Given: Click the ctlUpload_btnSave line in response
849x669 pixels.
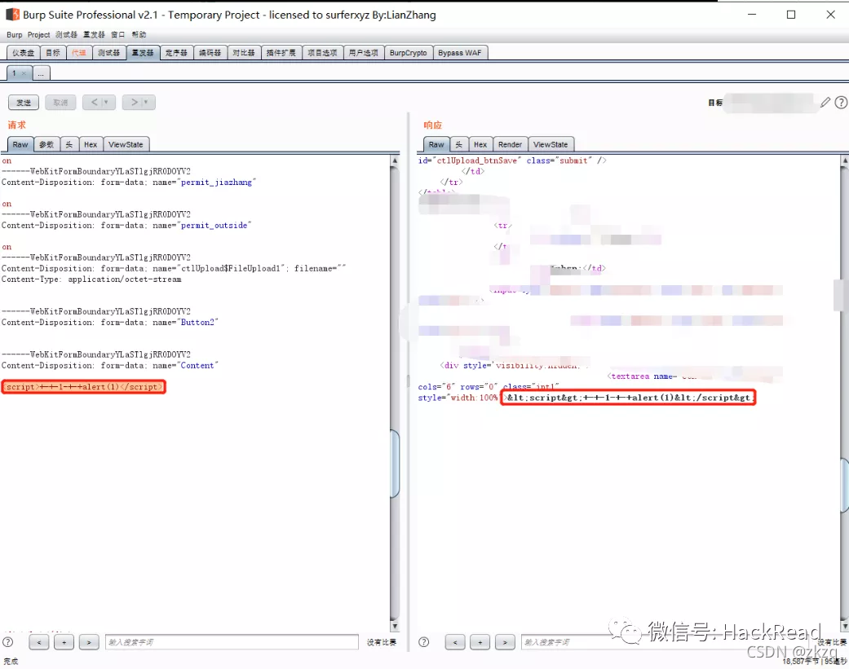Looking at the screenshot, I should pos(512,161).
